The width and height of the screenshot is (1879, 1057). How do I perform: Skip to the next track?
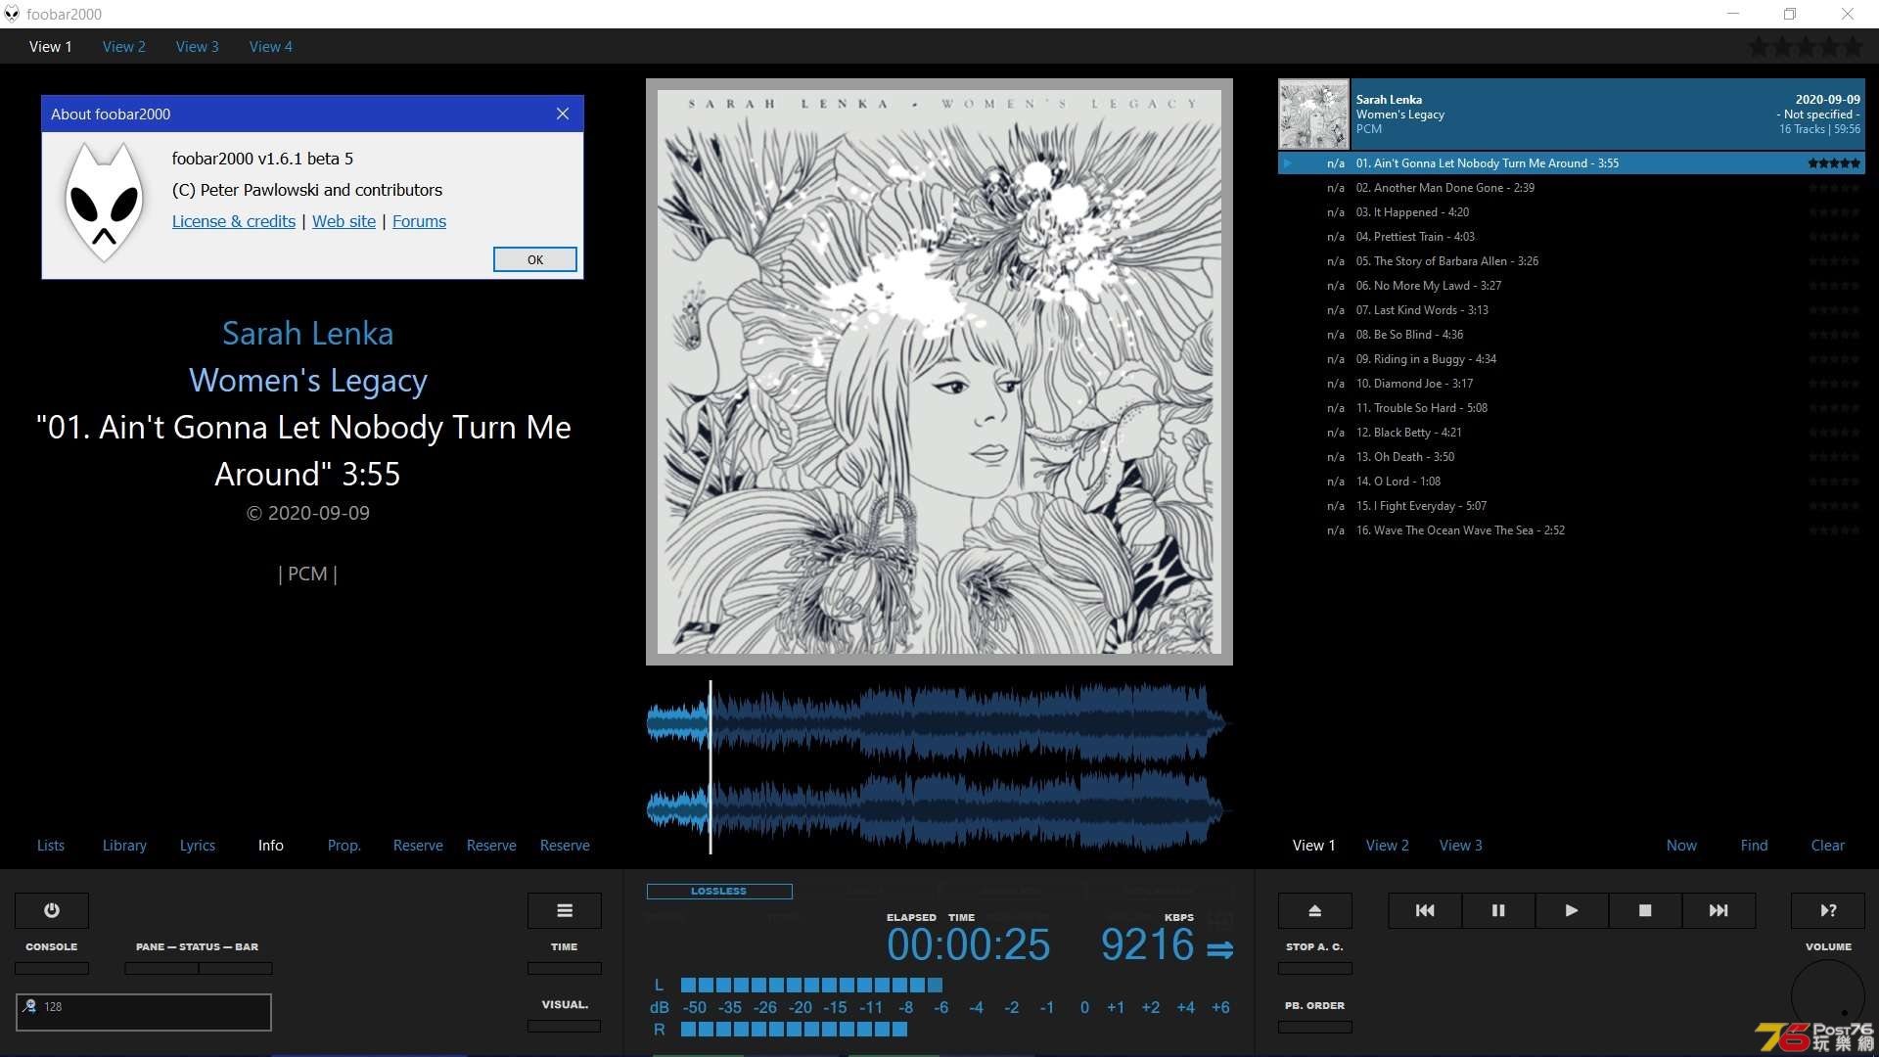(x=1719, y=910)
